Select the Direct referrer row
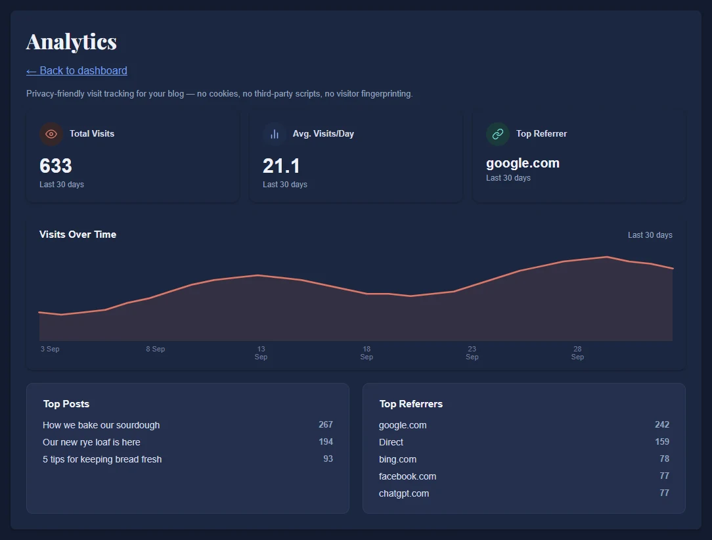Screen dimensions: 712x540 524,442
